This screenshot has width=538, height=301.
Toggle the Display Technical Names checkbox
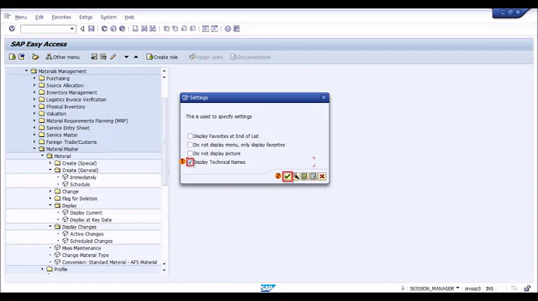(190, 162)
